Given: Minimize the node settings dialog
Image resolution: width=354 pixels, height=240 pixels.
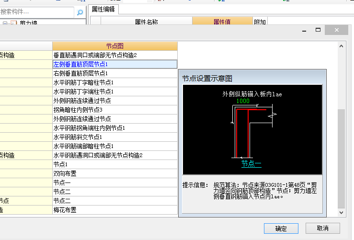Looking at the screenshot, I should [x=304, y=30].
